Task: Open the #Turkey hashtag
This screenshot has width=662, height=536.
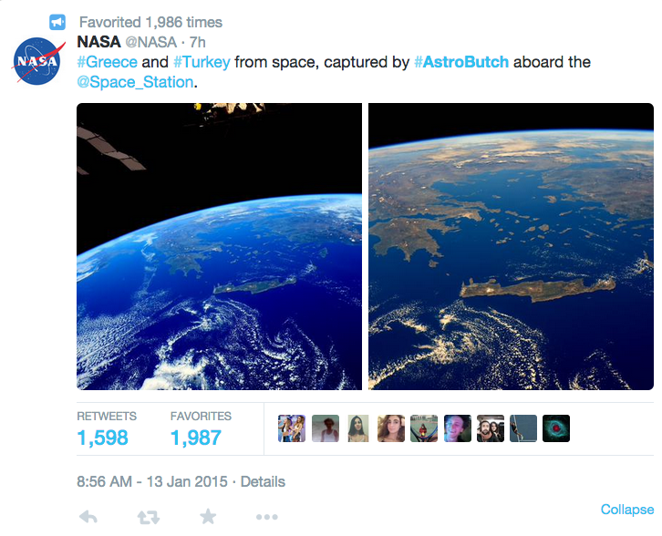Action: 202,62
